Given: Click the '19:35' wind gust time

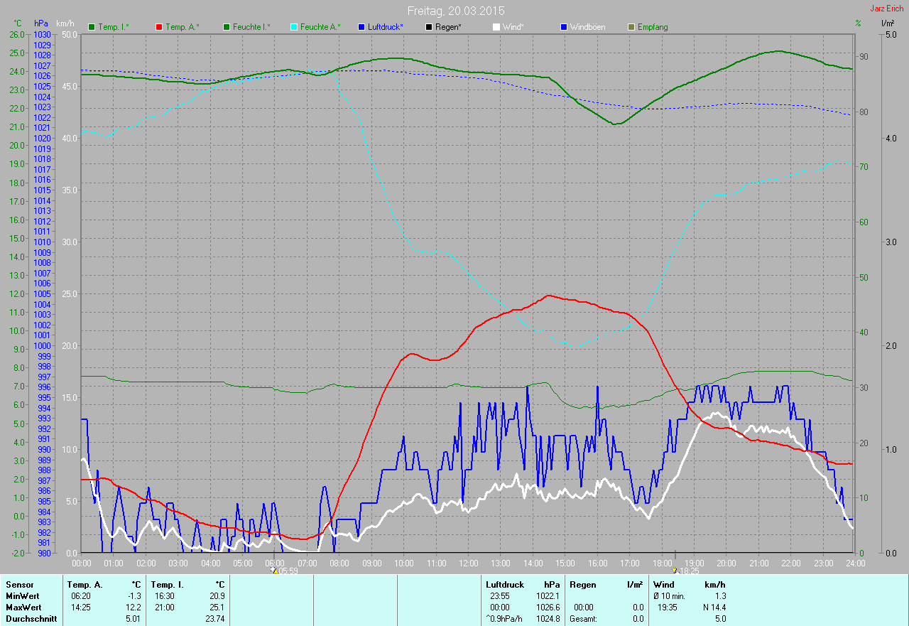Looking at the screenshot, I should (x=668, y=608).
